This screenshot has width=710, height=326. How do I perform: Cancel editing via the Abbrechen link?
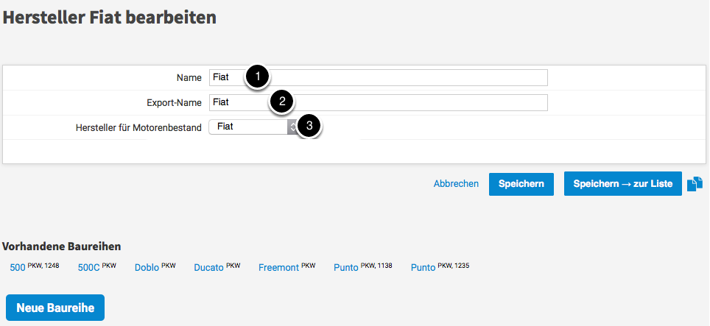pyautogui.click(x=456, y=184)
